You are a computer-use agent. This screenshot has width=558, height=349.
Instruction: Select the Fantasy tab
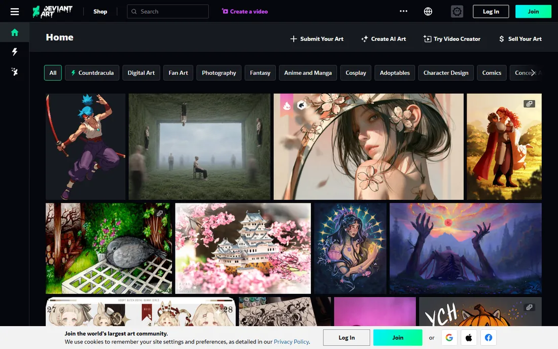tap(260, 73)
